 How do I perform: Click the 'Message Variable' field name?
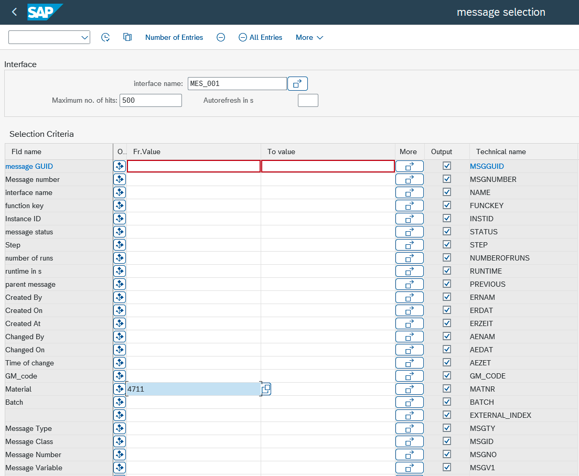click(34, 468)
